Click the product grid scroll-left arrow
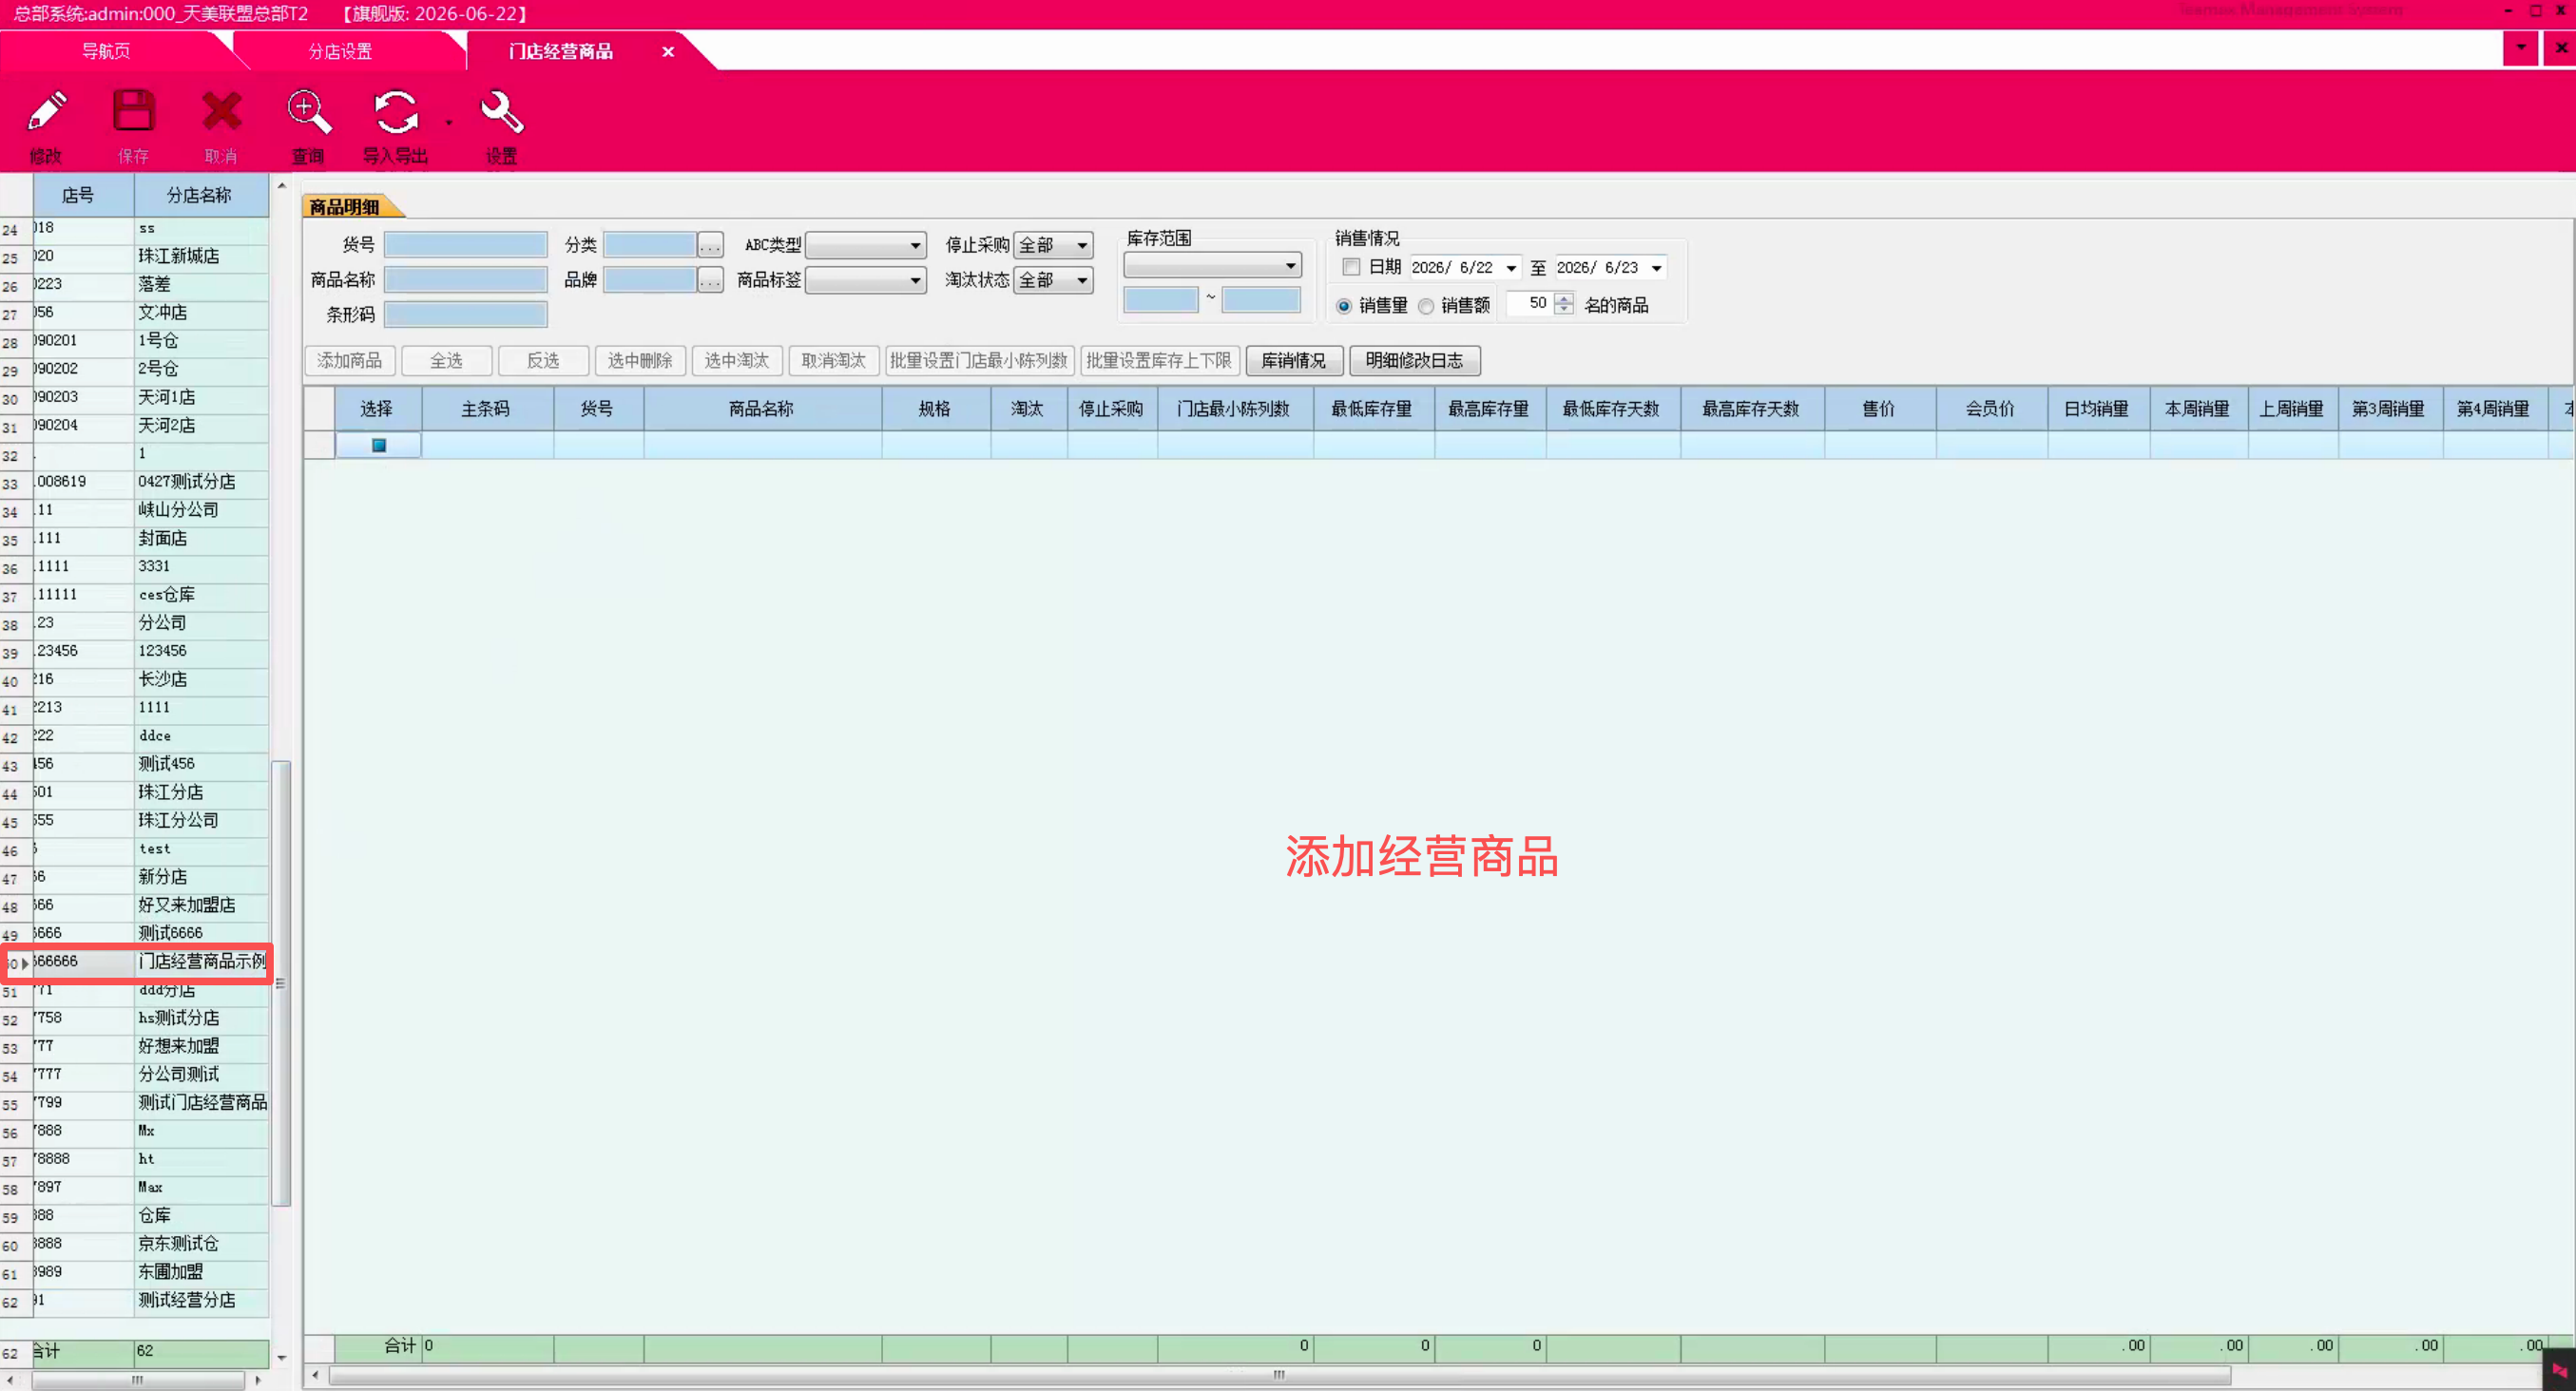The width and height of the screenshot is (2576, 1391). click(315, 1376)
